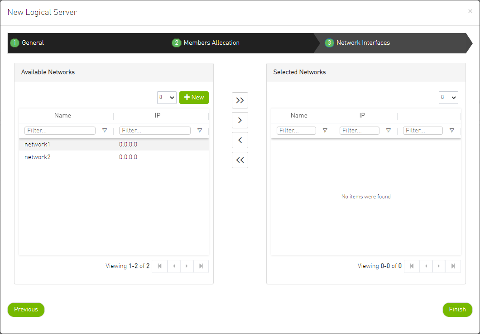Open filter options for IP in Available Networks
Screen dimensions: 480x334
200,130
